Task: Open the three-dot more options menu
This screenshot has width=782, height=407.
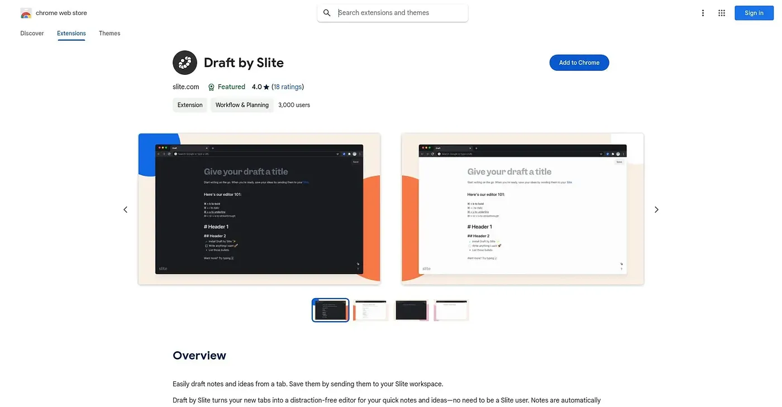Action: coord(703,13)
